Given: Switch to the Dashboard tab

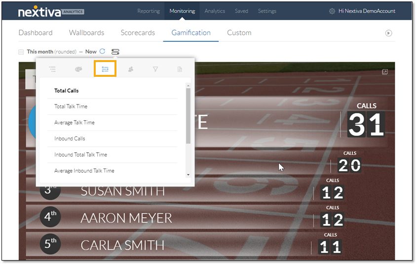Looking at the screenshot, I should coord(36,33).
